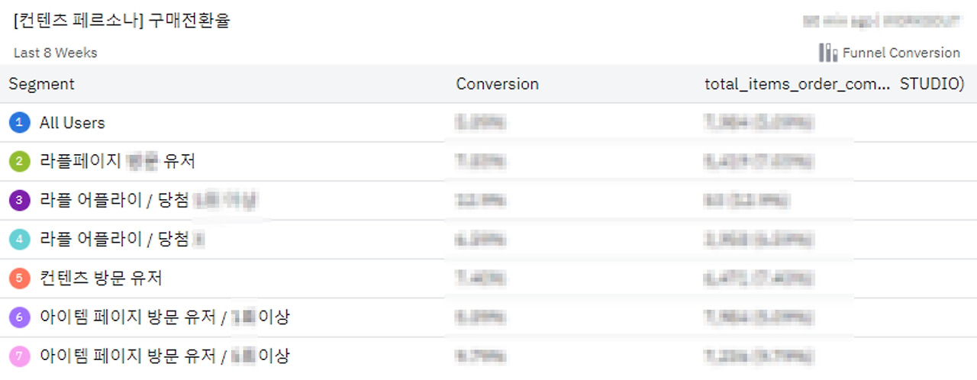977x380 pixels.
Task: Click the 컨텐츠 방문 유저 conversion value
Action: (480, 279)
